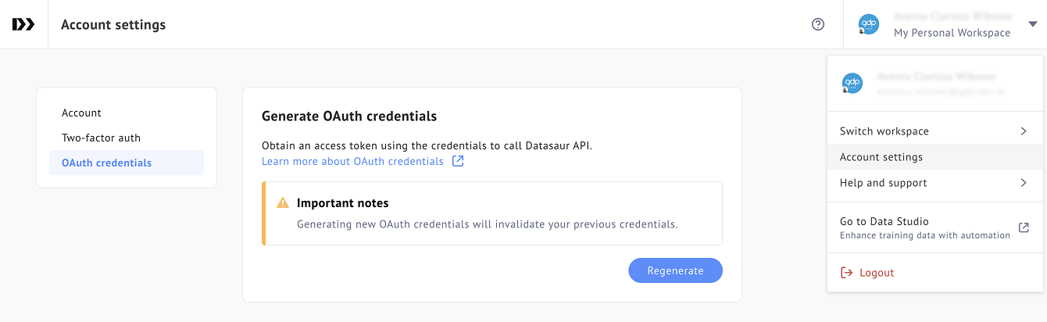The height and width of the screenshot is (322, 1047).
Task: Collapse the workspace dropdown arrow
Action: click(x=1032, y=24)
